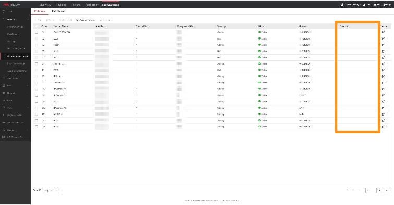The height and width of the screenshot is (205, 394).
Task: Click the Delete button in toolbar
Action: [x=50, y=20]
